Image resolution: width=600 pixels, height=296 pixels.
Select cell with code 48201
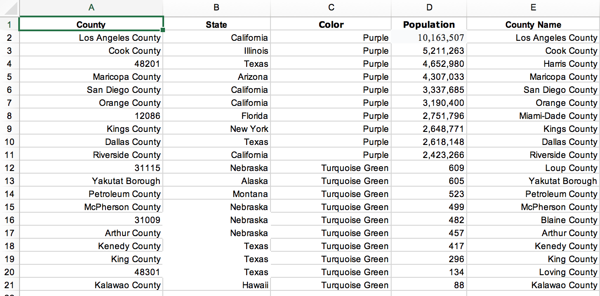(x=91, y=64)
